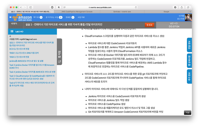Toggle the Safari sidebar button
The width and height of the screenshot is (200, 127).
(31, 7)
